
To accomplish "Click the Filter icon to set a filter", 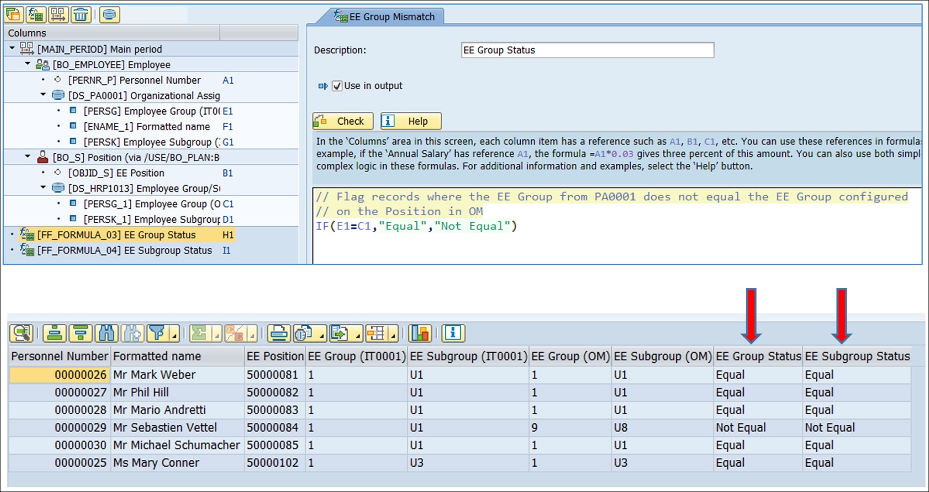I will [157, 333].
